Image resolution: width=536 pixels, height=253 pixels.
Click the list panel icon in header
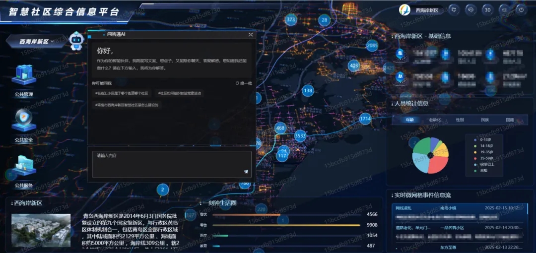504,9
